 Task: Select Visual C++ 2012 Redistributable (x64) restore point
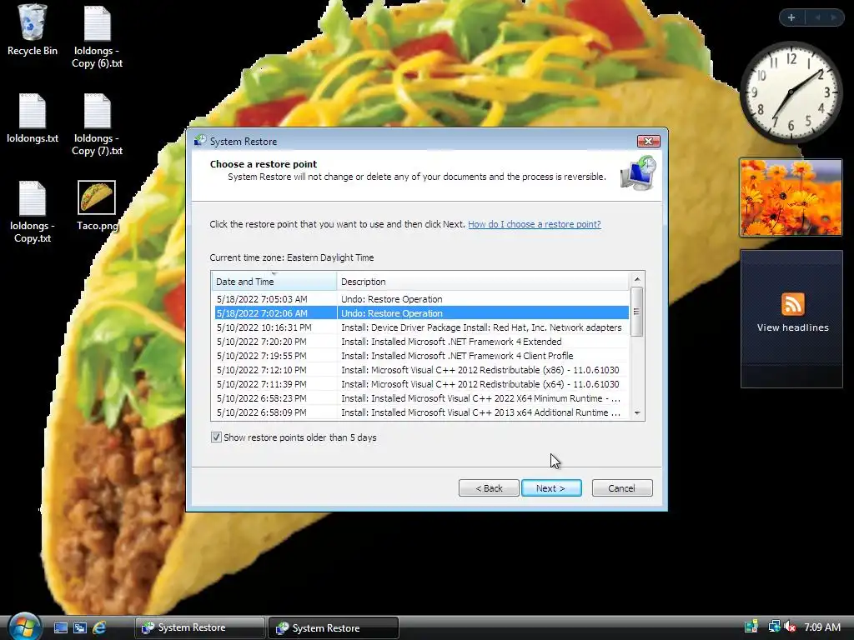(x=420, y=383)
